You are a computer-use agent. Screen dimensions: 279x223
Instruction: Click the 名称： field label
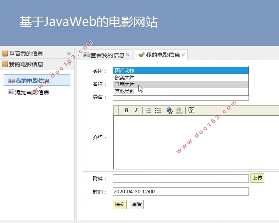(x=99, y=84)
